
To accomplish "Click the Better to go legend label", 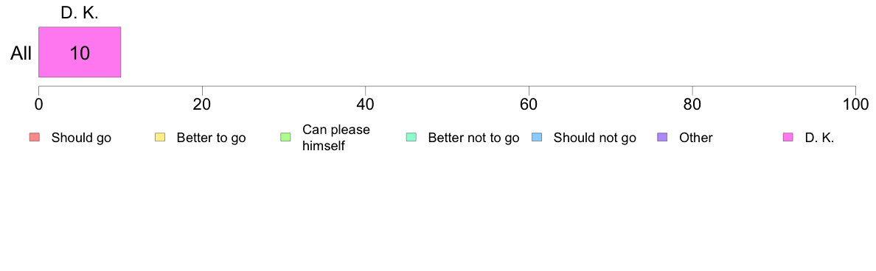I will pos(211,138).
